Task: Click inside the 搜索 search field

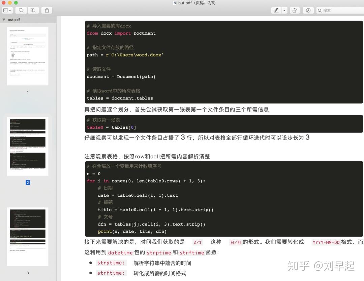Action: click(x=337, y=10)
